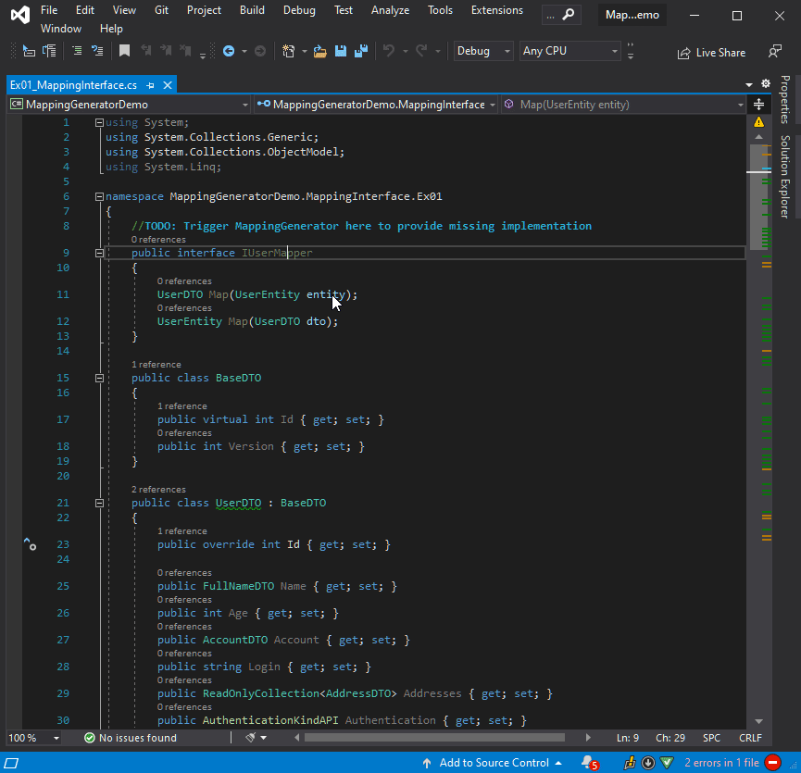The height and width of the screenshot is (773, 801).
Task: Toggle bookmark using the bookmark icon
Action: coord(124,51)
